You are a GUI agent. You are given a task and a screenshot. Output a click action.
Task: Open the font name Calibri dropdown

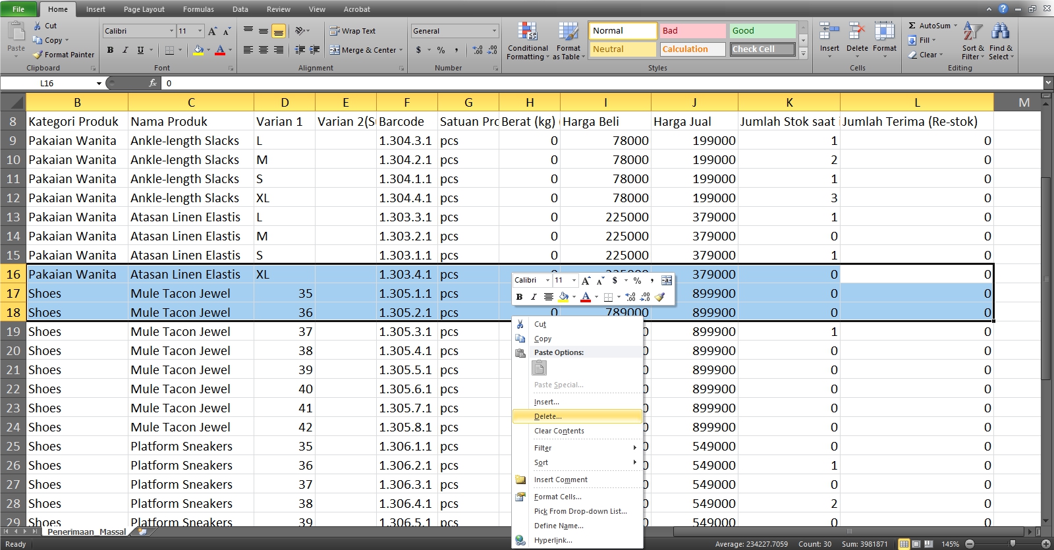172,31
